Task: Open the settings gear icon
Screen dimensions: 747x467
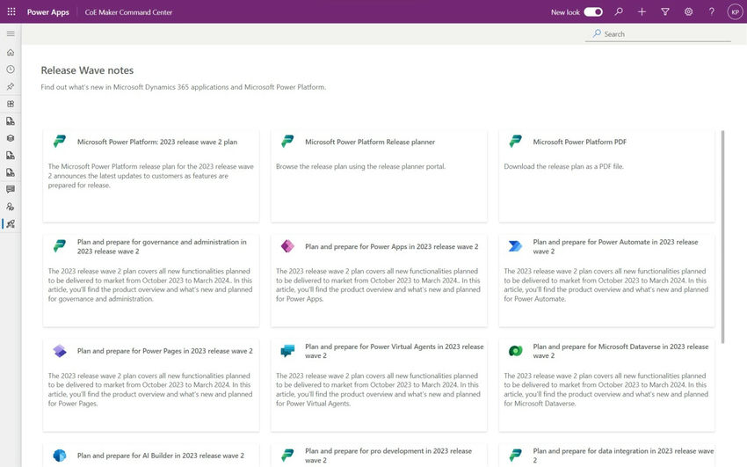Action: pos(688,11)
